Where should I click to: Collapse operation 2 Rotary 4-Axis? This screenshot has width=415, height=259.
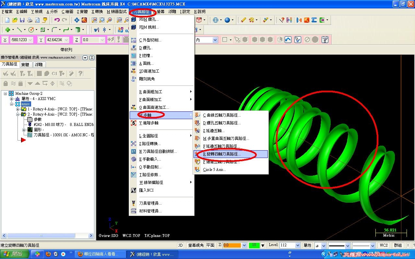18,114
